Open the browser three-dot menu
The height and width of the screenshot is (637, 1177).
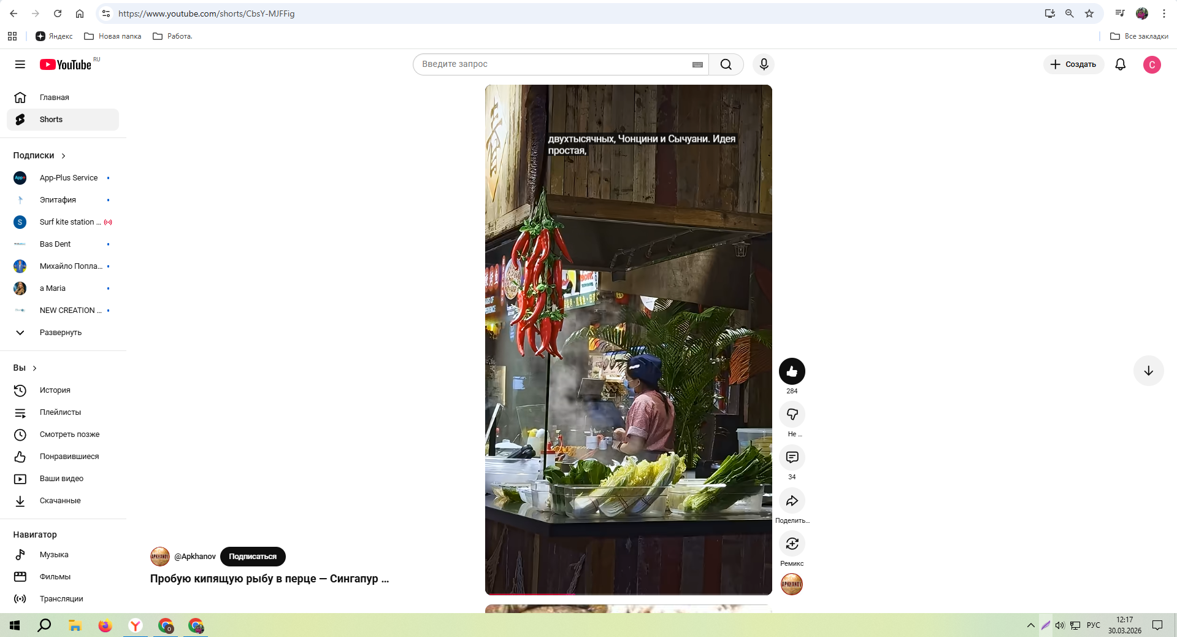[x=1164, y=14]
